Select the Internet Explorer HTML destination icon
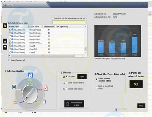 (30, 75)
